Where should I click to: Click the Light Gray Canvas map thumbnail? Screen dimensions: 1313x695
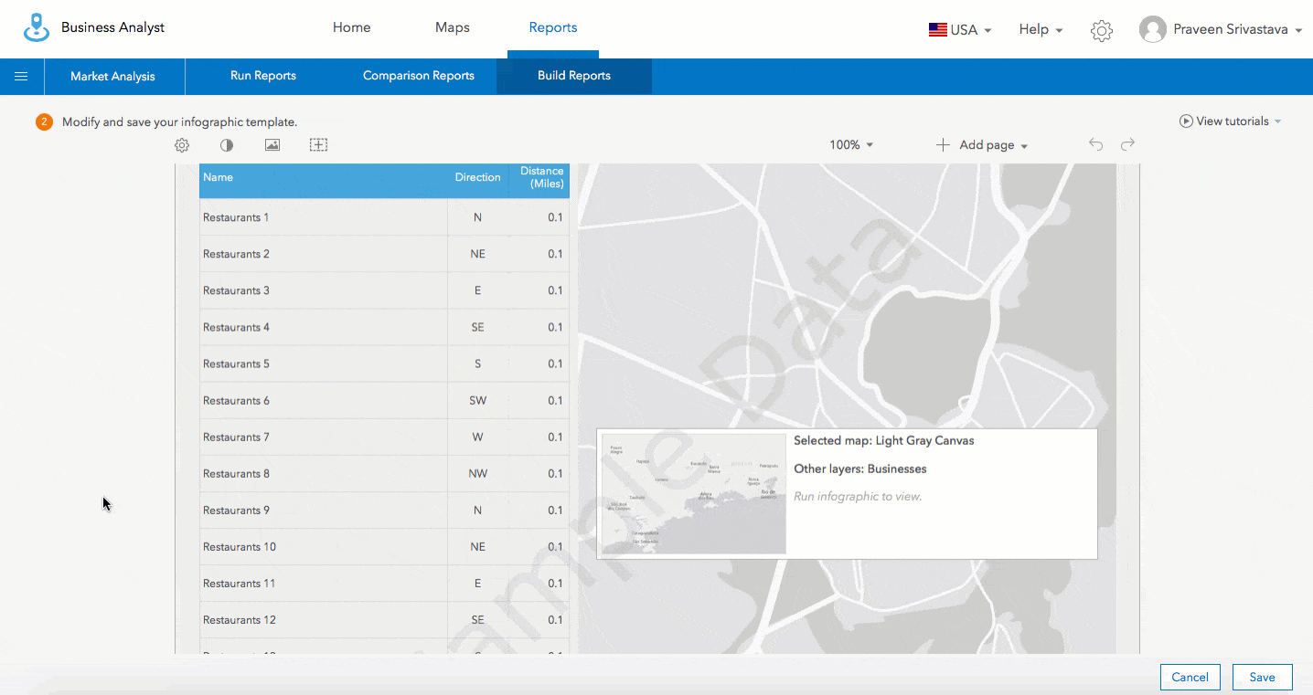[x=694, y=493]
